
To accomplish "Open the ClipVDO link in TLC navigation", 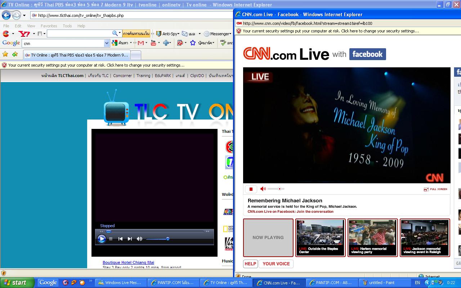I will pyautogui.click(x=197, y=76).
